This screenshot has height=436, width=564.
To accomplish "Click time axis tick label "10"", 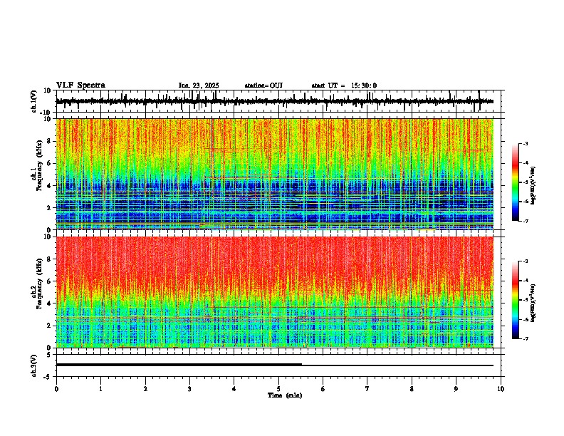I will [x=501, y=389].
